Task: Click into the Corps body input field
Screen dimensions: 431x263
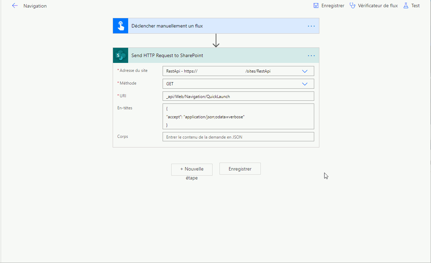Action: tap(238, 137)
